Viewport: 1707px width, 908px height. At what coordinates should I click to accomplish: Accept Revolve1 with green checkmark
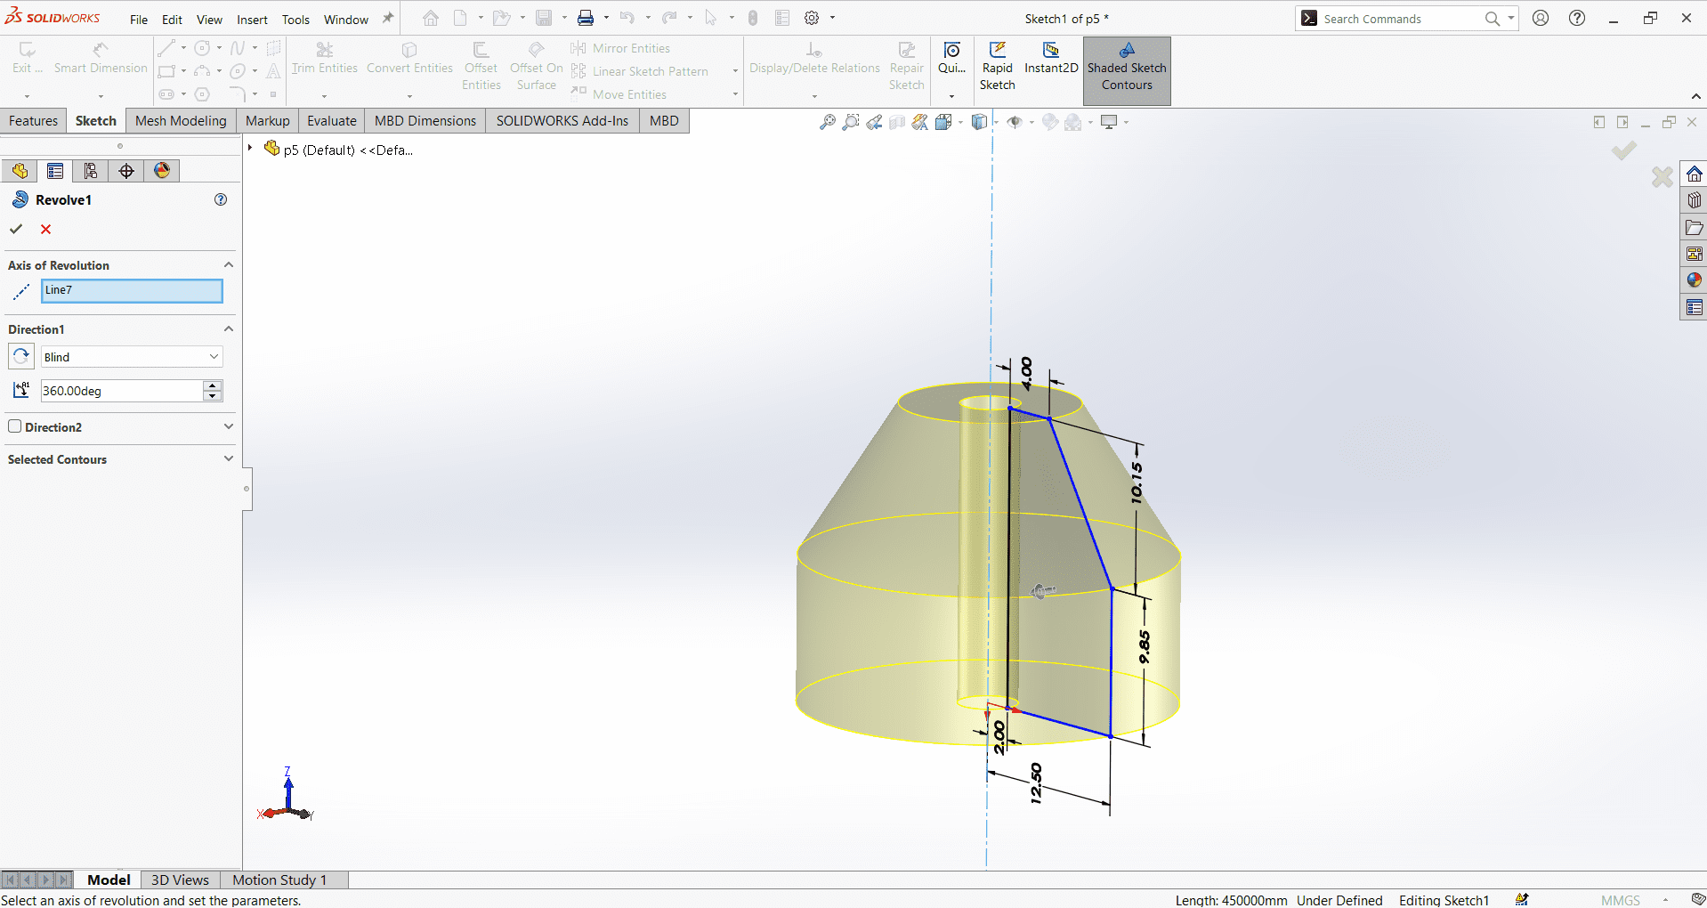click(x=16, y=229)
